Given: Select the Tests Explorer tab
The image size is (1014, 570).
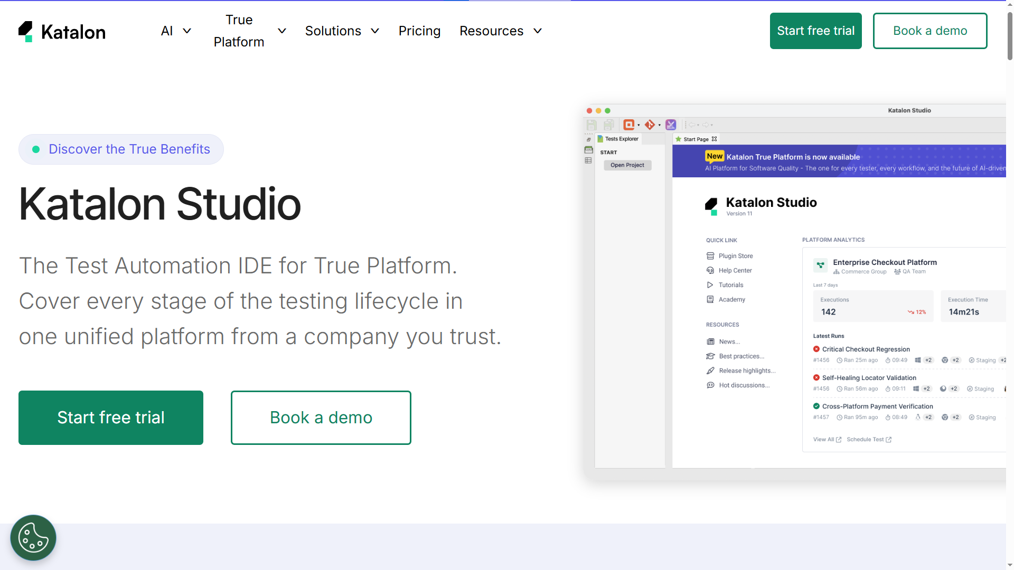Looking at the screenshot, I should coord(618,139).
